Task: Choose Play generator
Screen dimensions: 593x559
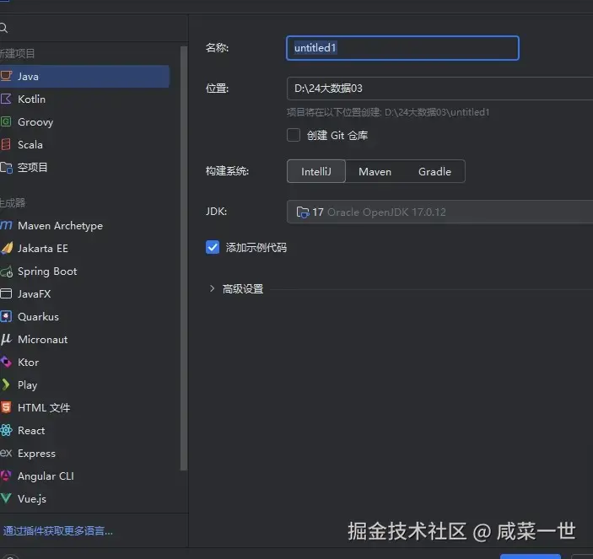Action: [84, 384]
